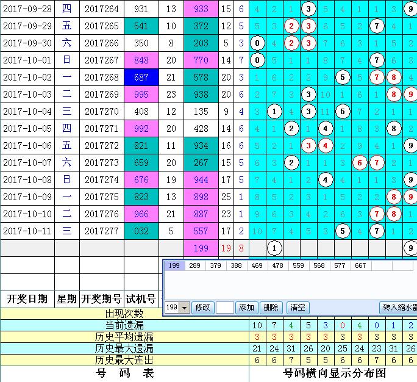
Task: Click the 转入缩水器 button
Action: 398,308
